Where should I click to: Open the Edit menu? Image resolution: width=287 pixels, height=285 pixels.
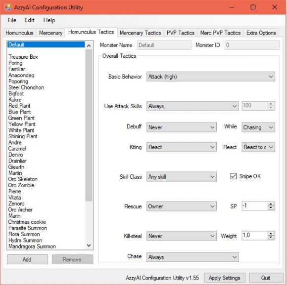tap(30, 20)
